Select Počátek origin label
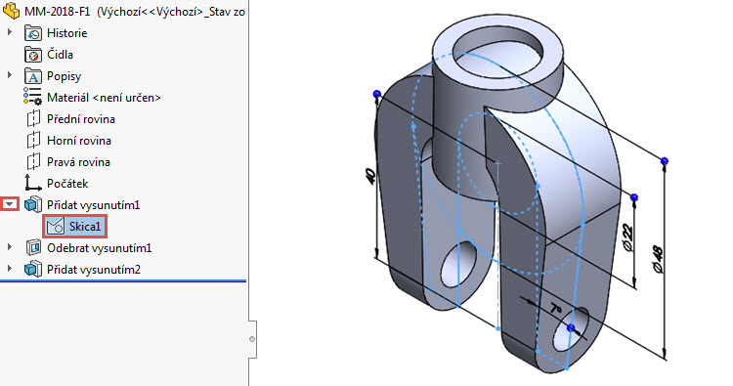Viewport: 733px width, 386px height. 67,184
